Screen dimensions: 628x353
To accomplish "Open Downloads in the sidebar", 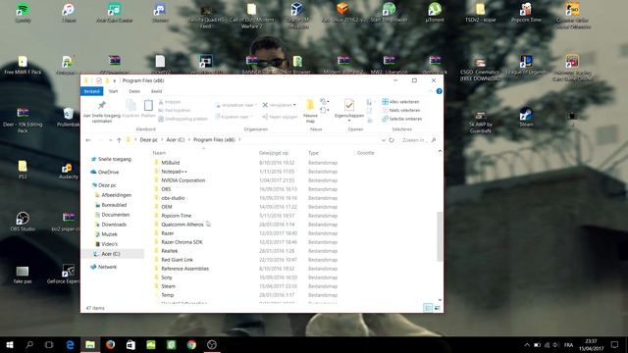I will coord(111,225).
